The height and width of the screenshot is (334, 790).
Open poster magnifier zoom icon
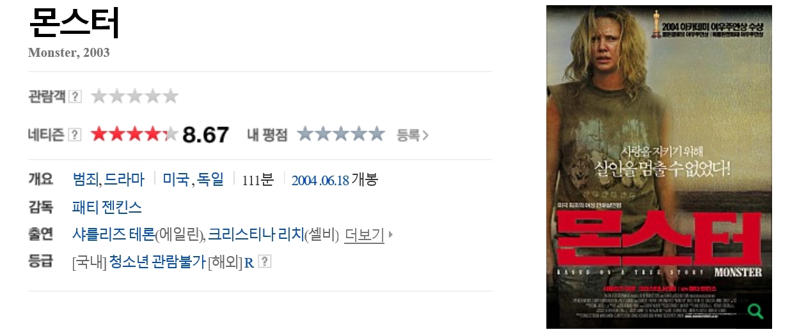pyautogui.click(x=755, y=312)
